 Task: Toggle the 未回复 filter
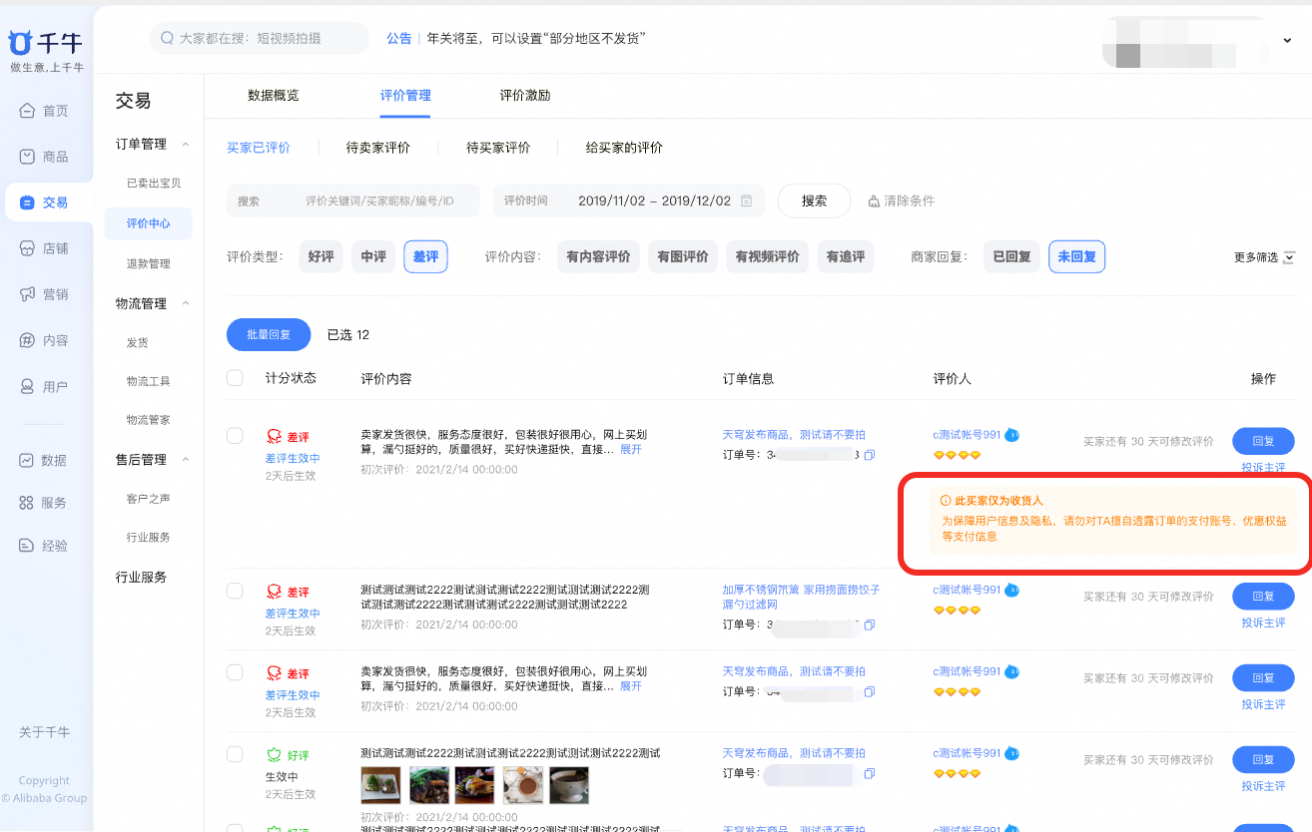click(x=1076, y=256)
